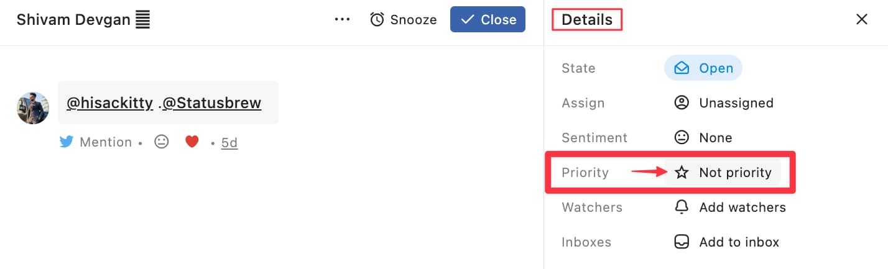Open the three-dot more options menu
The width and height of the screenshot is (888, 269).
343,19
